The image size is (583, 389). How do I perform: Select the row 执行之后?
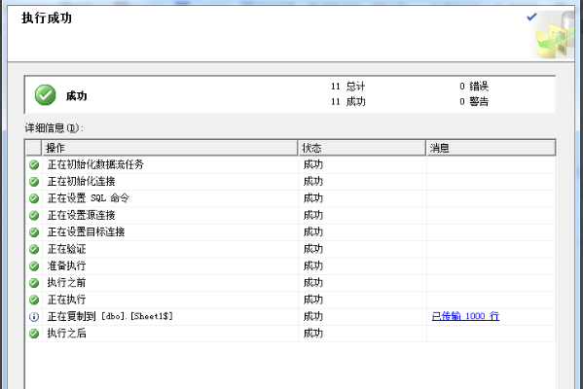point(290,334)
